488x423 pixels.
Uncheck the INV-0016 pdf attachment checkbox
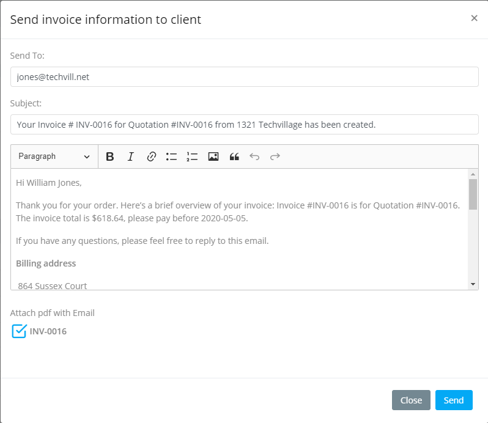pyautogui.click(x=19, y=331)
